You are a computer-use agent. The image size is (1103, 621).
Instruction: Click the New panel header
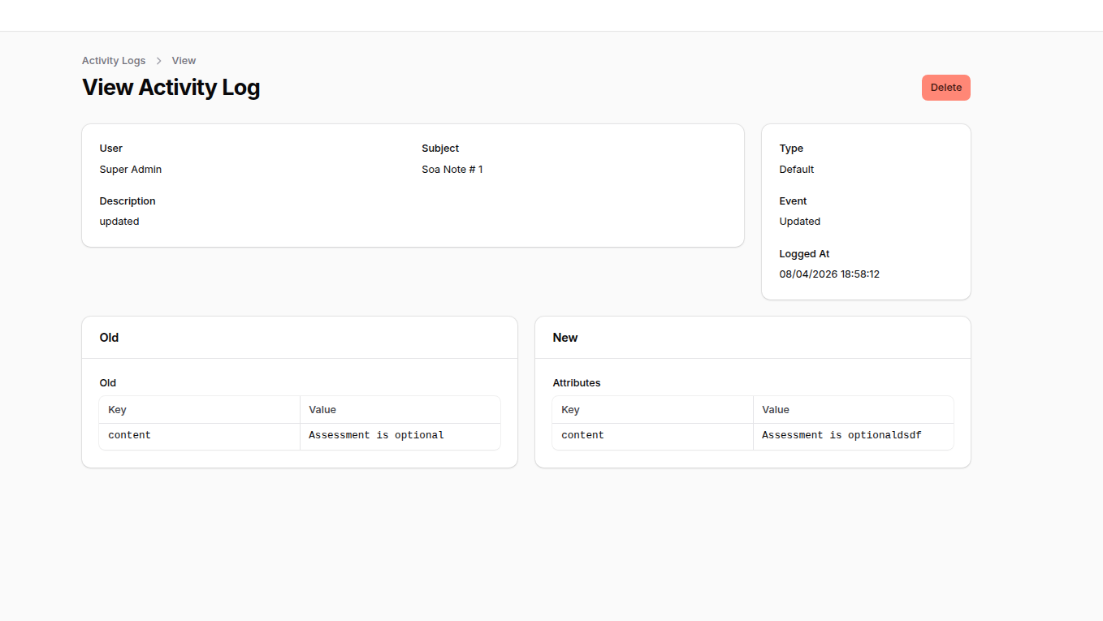coord(564,338)
